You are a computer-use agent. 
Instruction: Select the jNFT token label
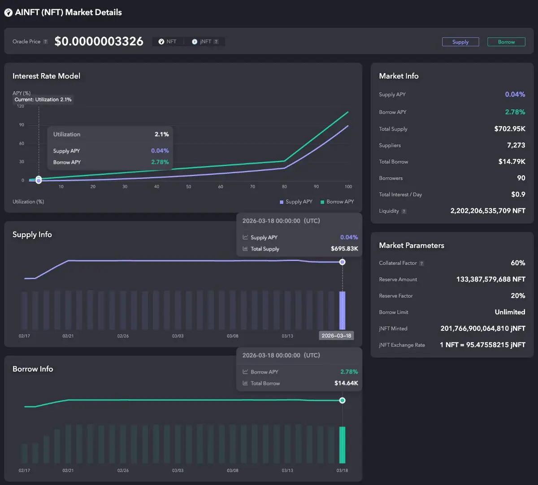coord(205,42)
